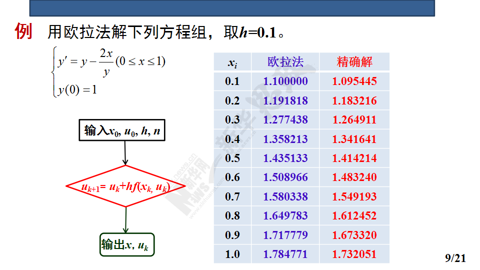Click the slide number 9/21
The height and width of the screenshot is (270, 480).
tap(455, 258)
